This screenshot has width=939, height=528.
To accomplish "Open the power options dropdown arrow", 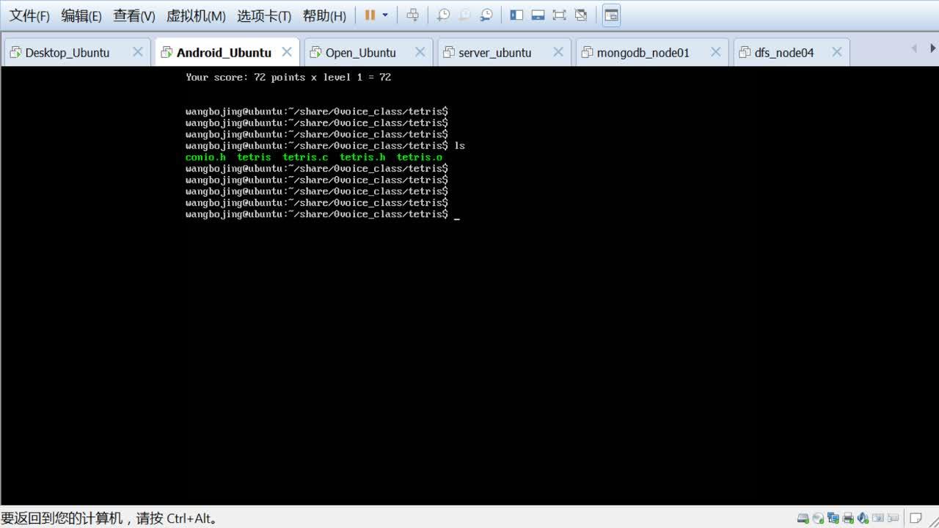I will [x=384, y=15].
